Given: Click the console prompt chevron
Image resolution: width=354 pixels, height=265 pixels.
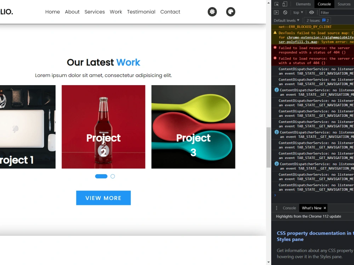Looking at the screenshot, I should tap(275, 195).
